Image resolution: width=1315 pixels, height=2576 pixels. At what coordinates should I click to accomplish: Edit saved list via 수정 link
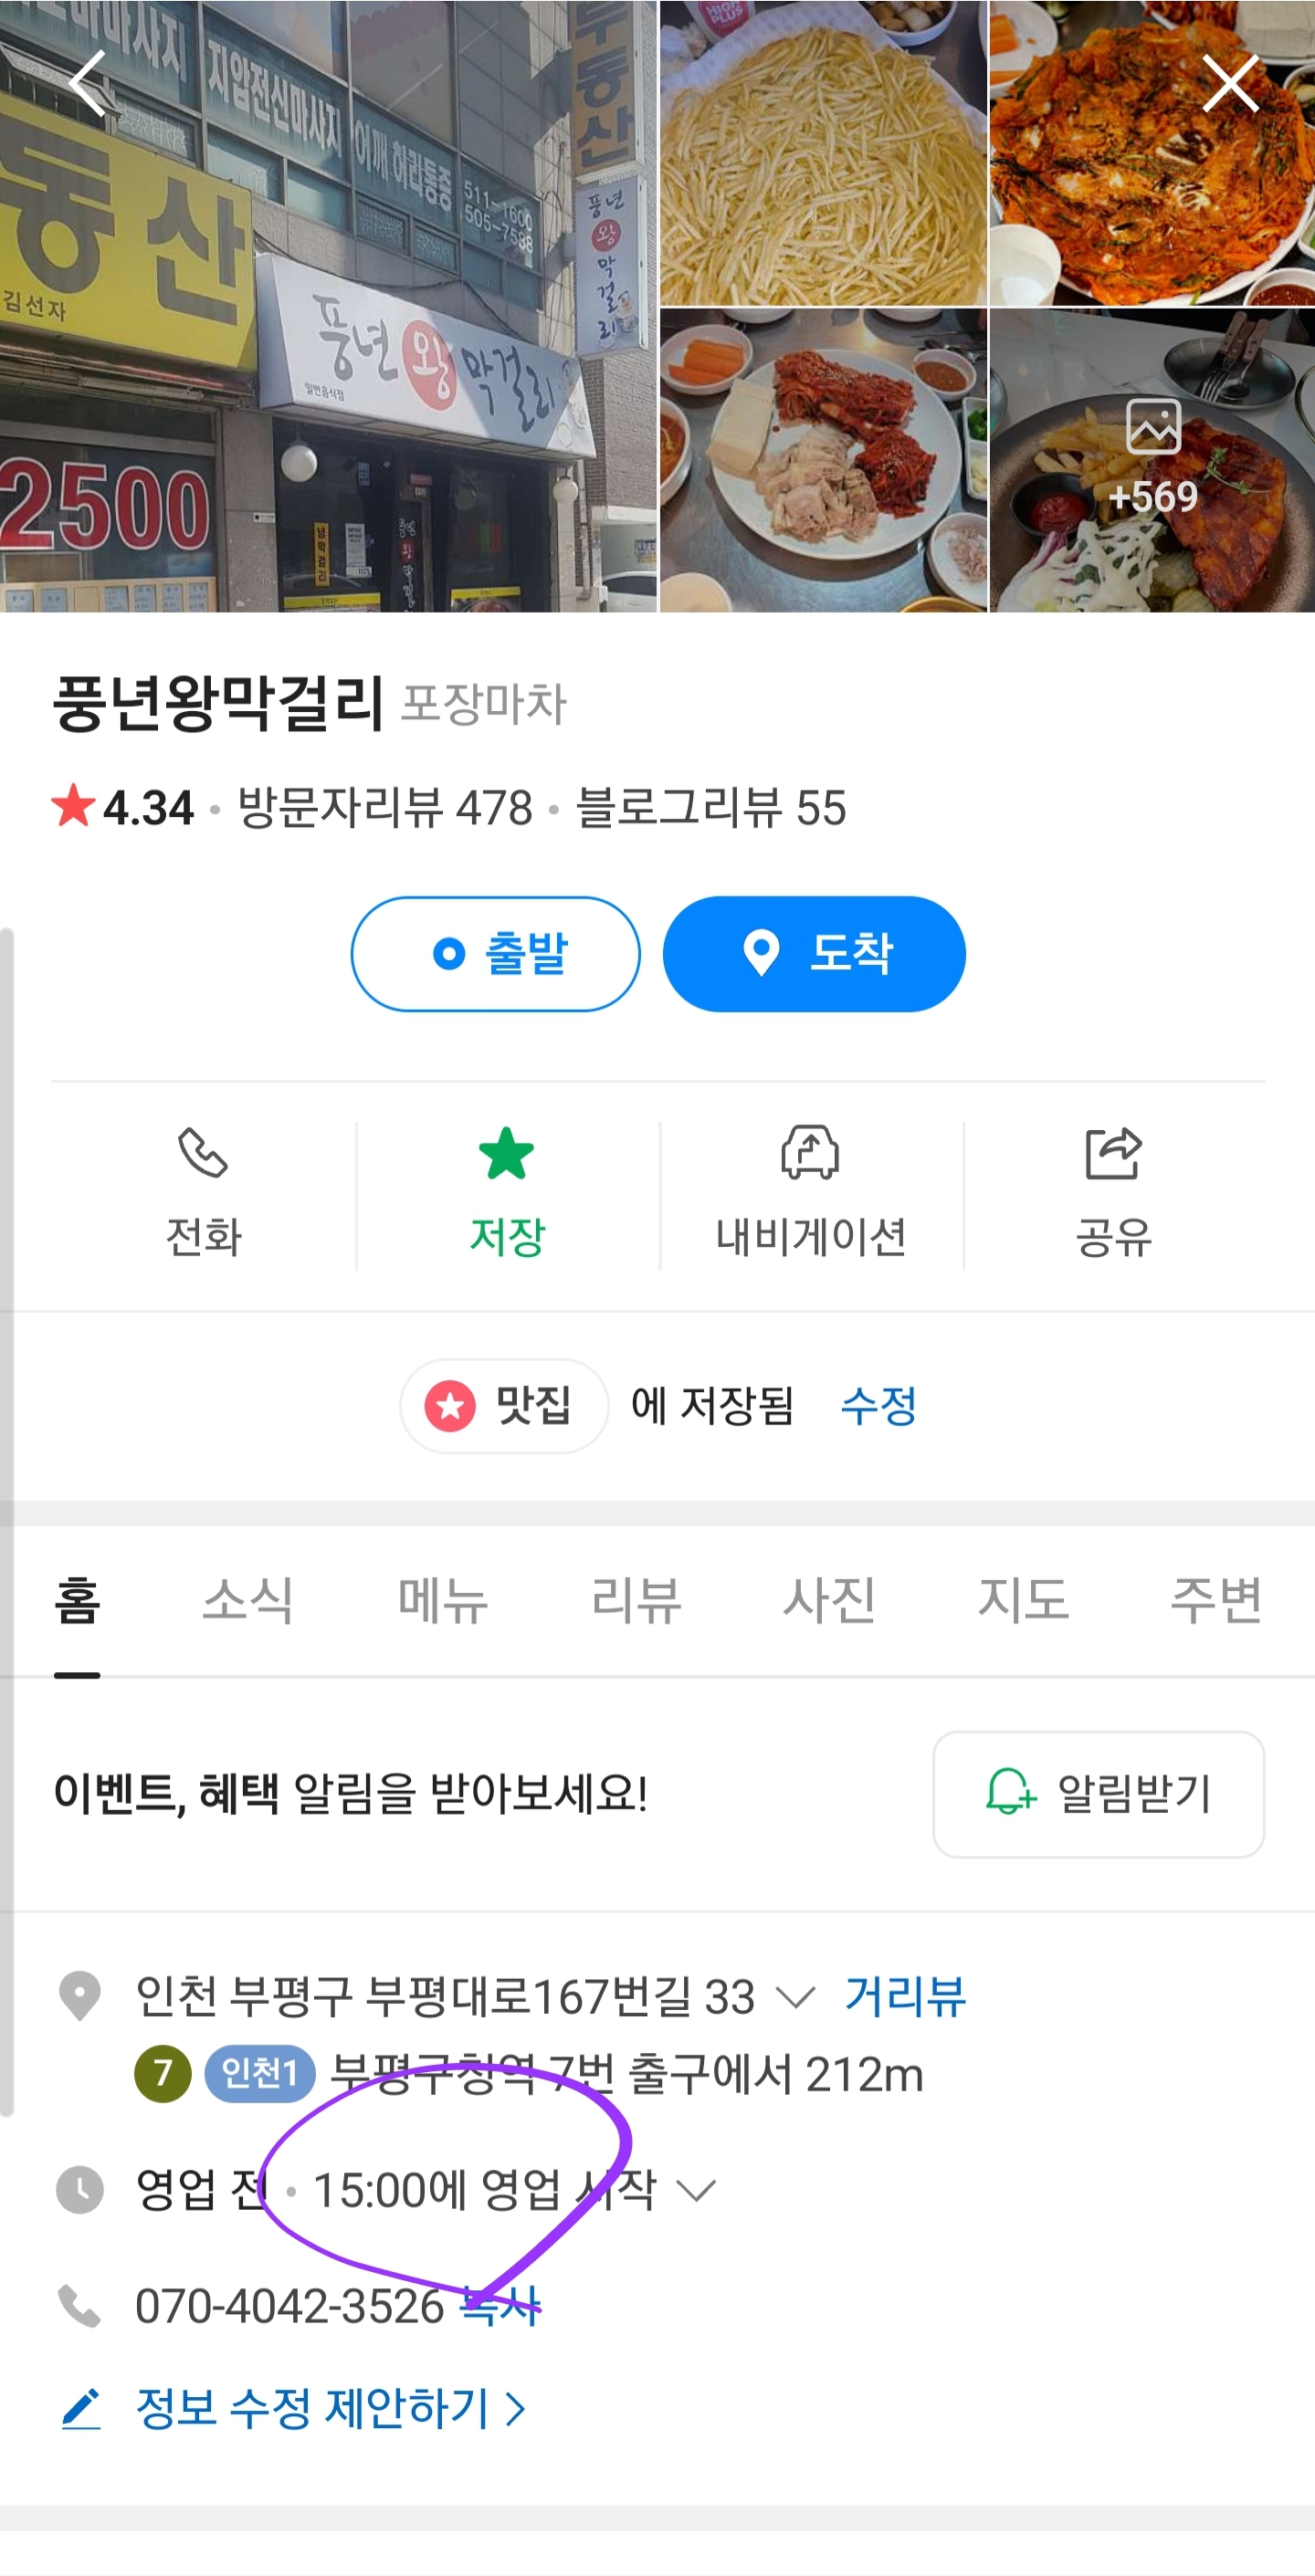(878, 1405)
